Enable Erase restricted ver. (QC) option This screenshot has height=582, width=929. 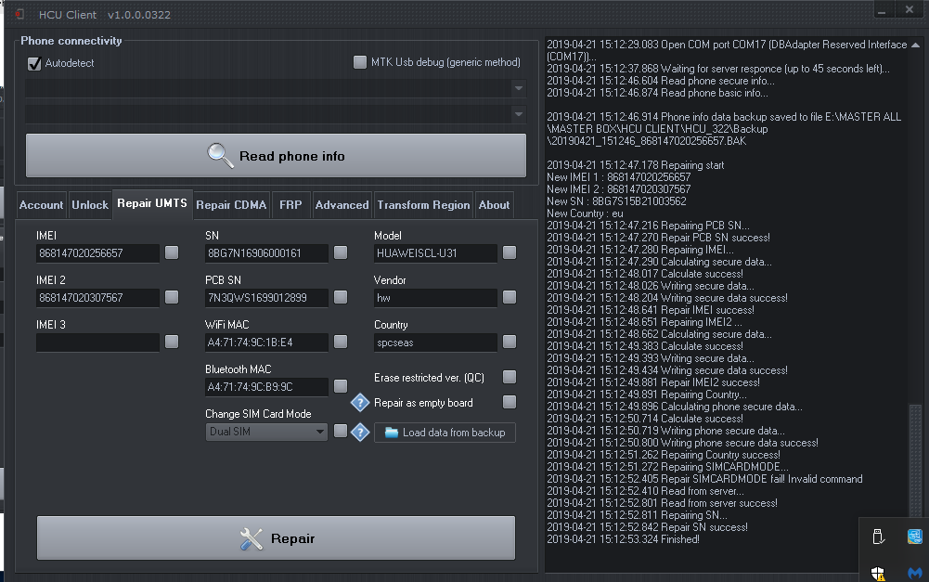(x=510, y=377)
